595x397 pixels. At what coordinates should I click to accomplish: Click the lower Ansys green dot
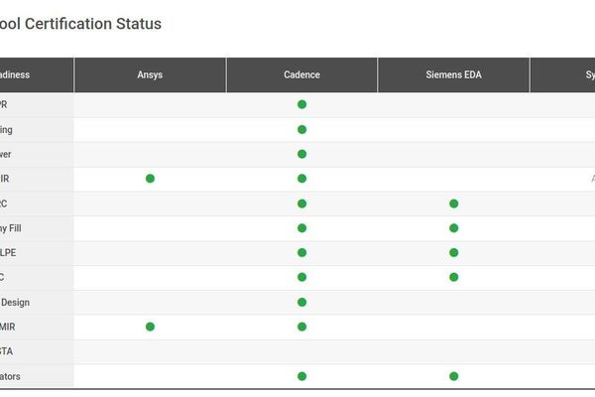[150, 327]
